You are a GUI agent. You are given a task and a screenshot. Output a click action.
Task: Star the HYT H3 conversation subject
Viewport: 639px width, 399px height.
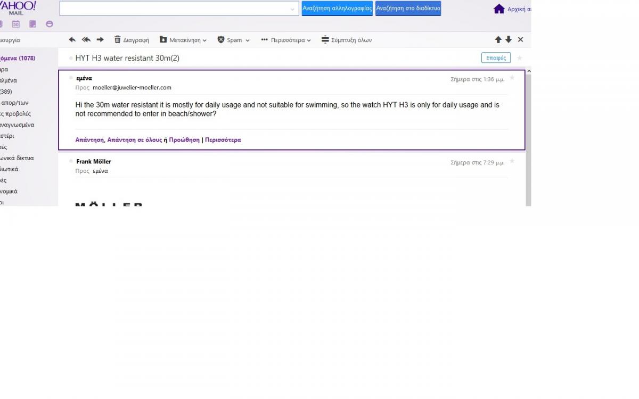(520, 58)
